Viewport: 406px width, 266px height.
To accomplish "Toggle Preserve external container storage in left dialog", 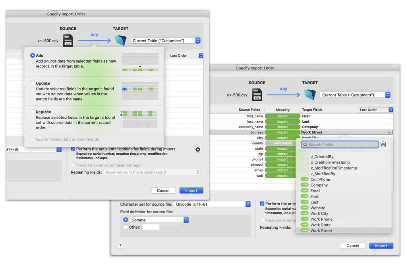I will coord(73,165).
